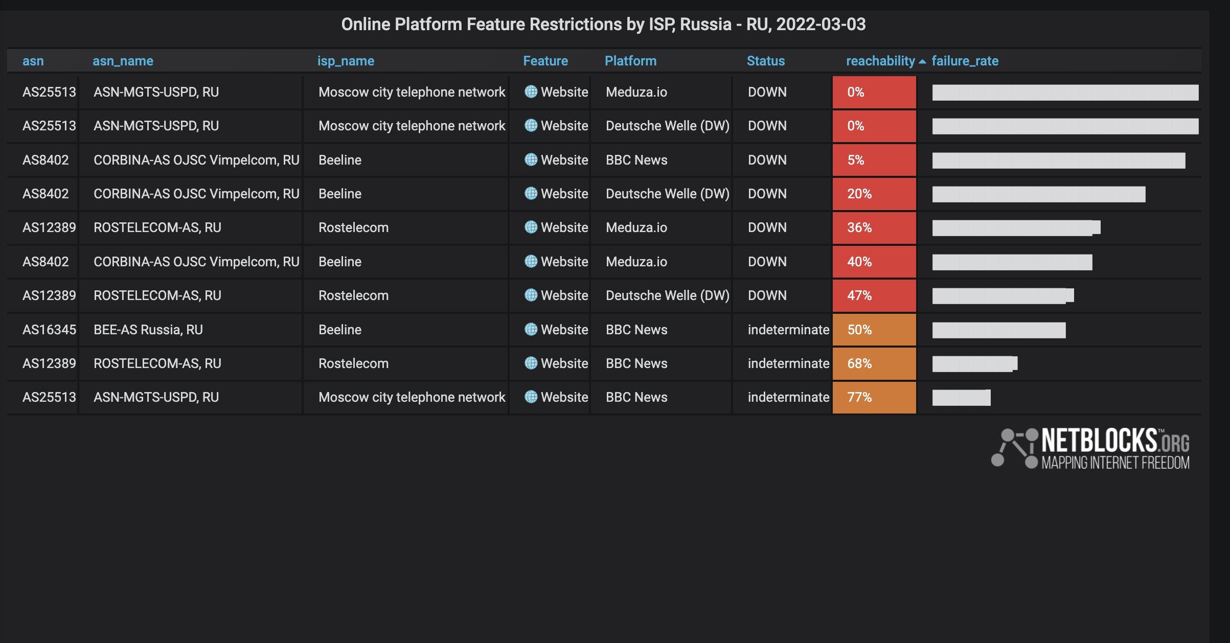
Task: Sort table by reachability column
Action: (x=880, y=61)
